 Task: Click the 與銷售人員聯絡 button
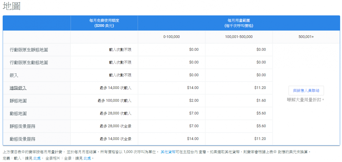[x=306, y=90]
